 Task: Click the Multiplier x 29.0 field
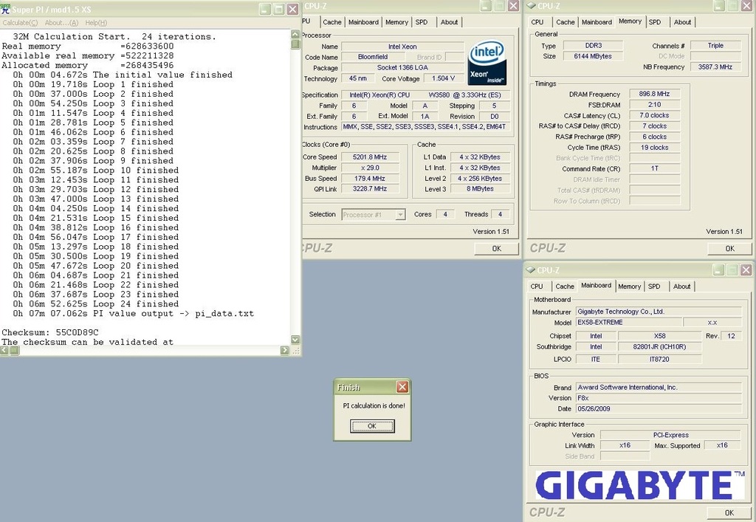(370, 168)
